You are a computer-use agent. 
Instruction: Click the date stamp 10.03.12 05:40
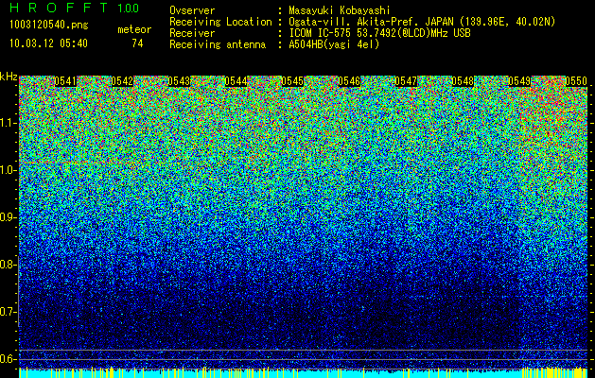[x=48, y=43]
